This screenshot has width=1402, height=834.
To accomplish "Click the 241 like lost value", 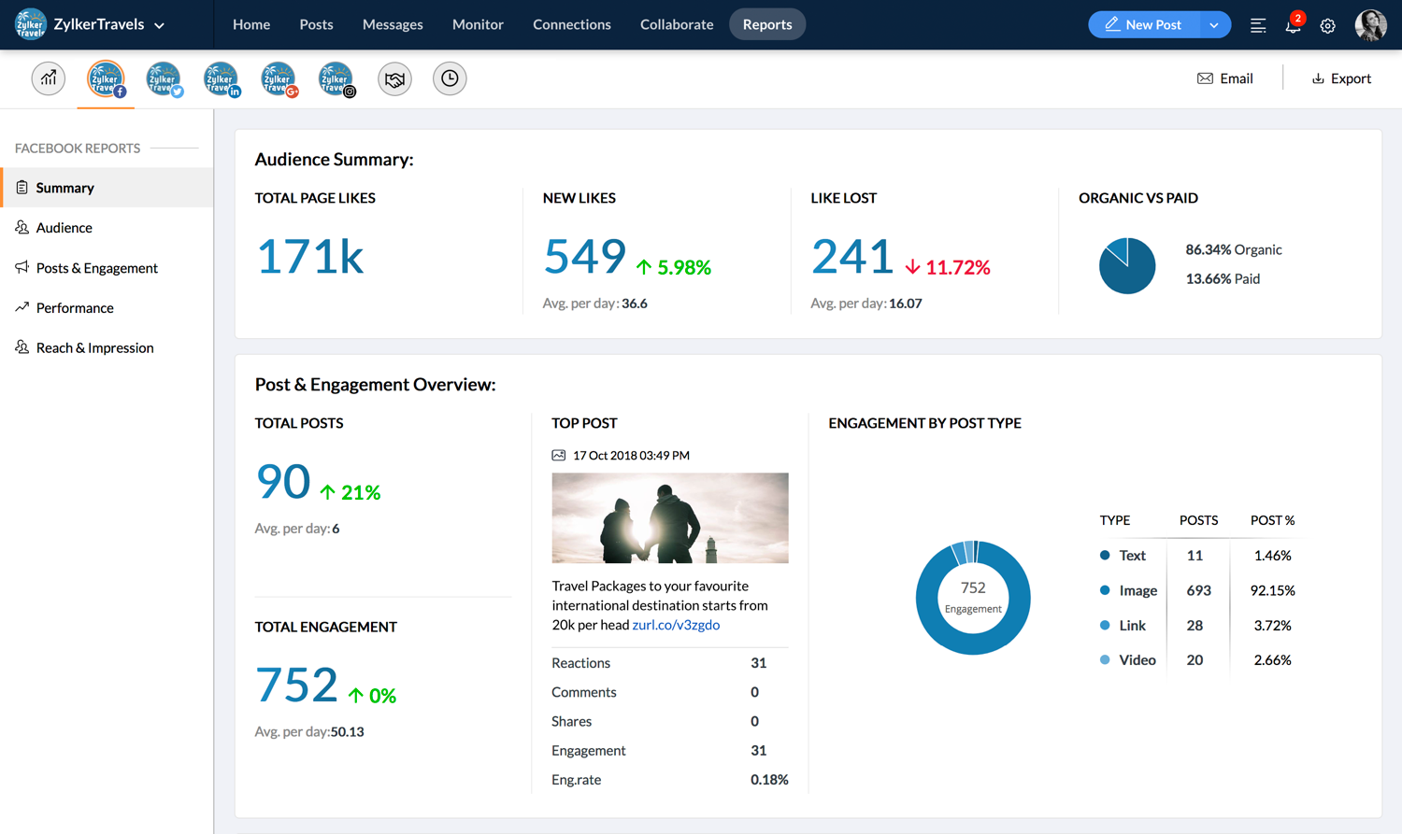I will click(x=852, y=256).
